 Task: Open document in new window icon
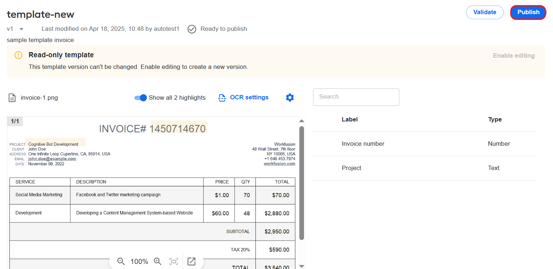[x=191, y=261]
